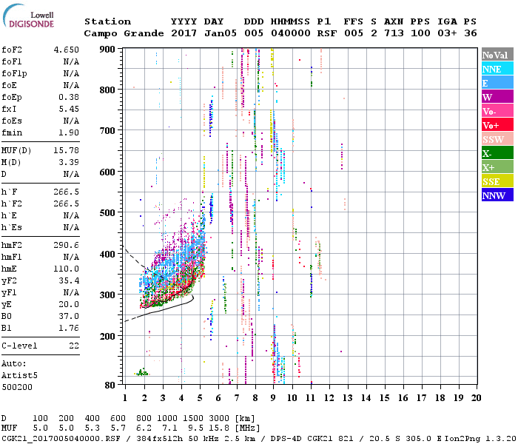Click the B0 value 37.0
The width and height of the screenshot is (518, 444).
pos(69,316)
